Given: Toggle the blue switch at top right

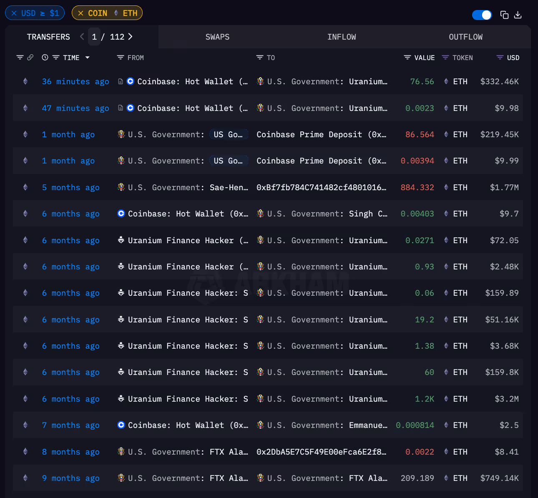Looking at the screenshot, I should (482, 15).
